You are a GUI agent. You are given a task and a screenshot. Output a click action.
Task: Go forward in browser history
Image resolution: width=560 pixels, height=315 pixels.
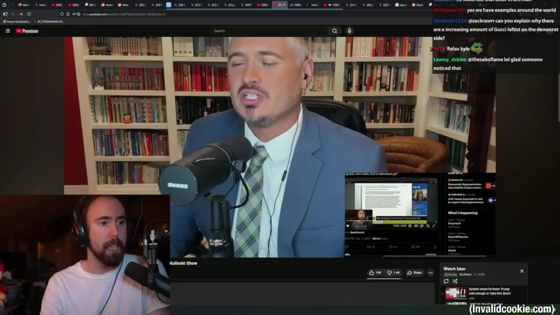[x=21, y=14]
